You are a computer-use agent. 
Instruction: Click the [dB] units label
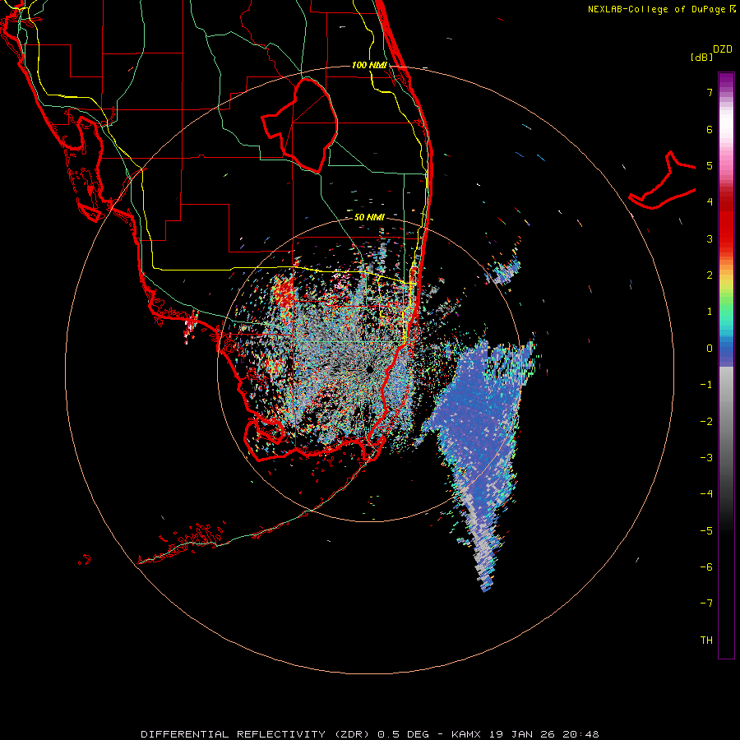click(x=702, y=57)
